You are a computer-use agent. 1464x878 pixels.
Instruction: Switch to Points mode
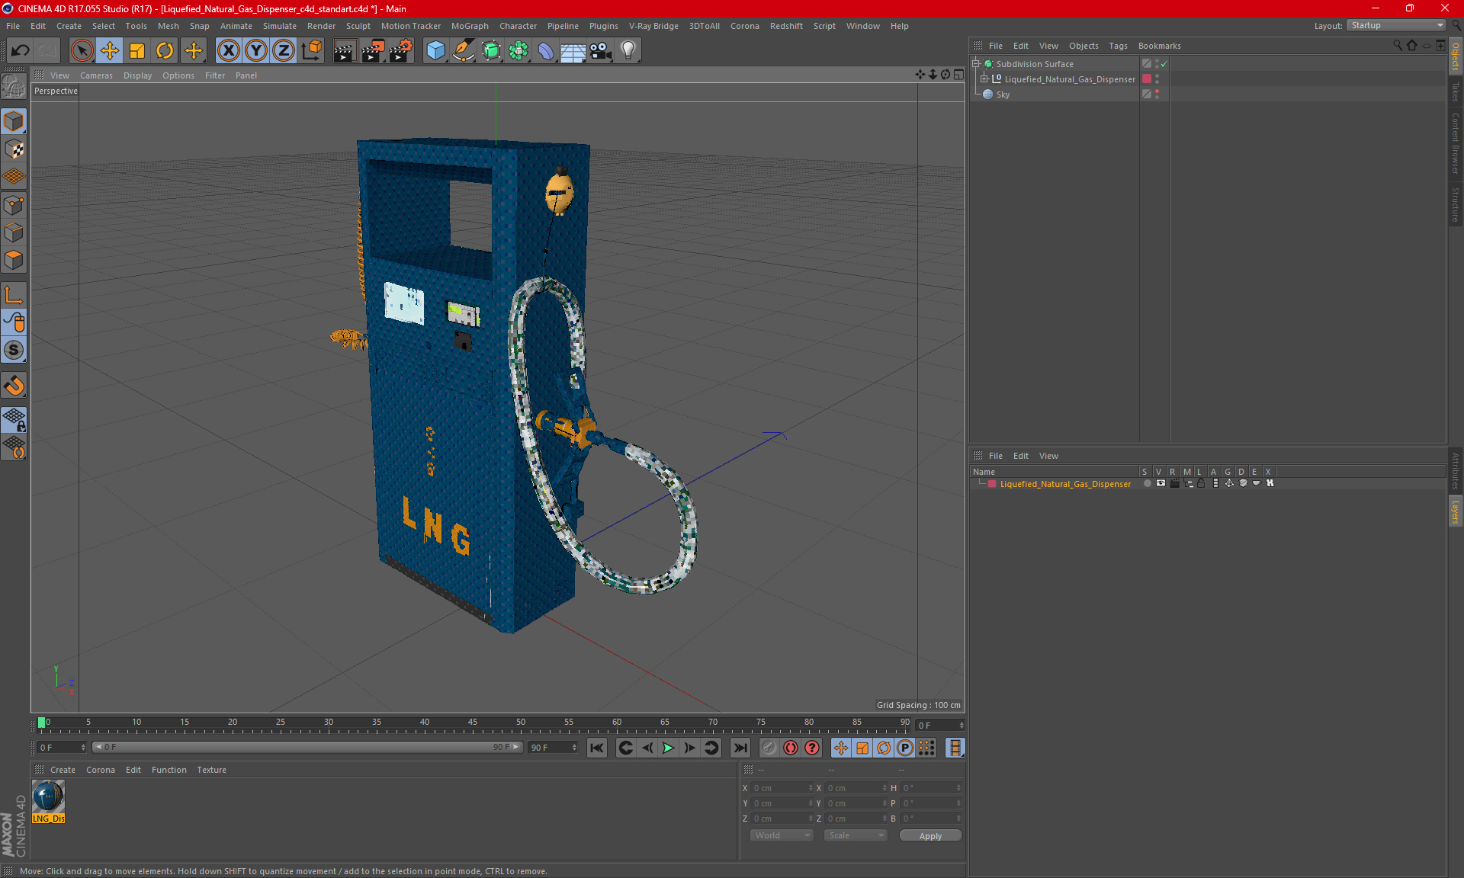(x=14, y=205)
